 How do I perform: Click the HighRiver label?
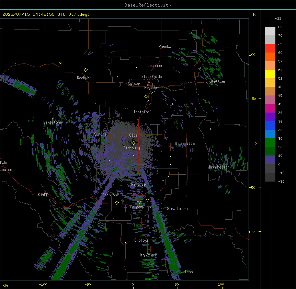point(148,255)
